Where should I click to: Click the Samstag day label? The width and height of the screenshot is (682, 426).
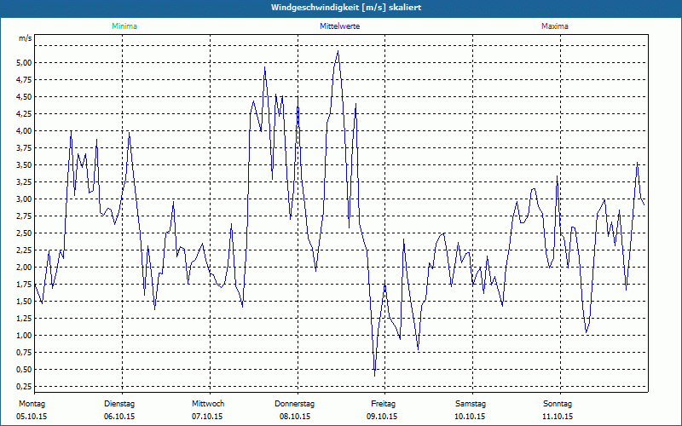(471, 404)
